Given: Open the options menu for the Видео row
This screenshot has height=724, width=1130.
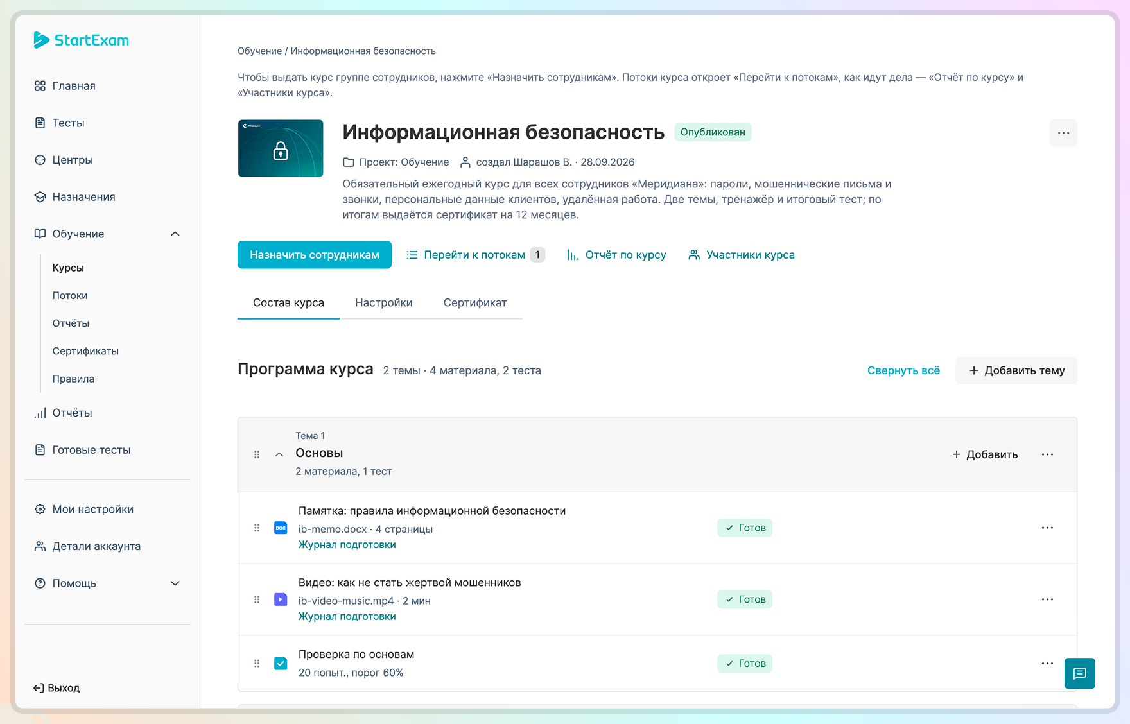Looking at the screenshot, I should click(1047, 599).
